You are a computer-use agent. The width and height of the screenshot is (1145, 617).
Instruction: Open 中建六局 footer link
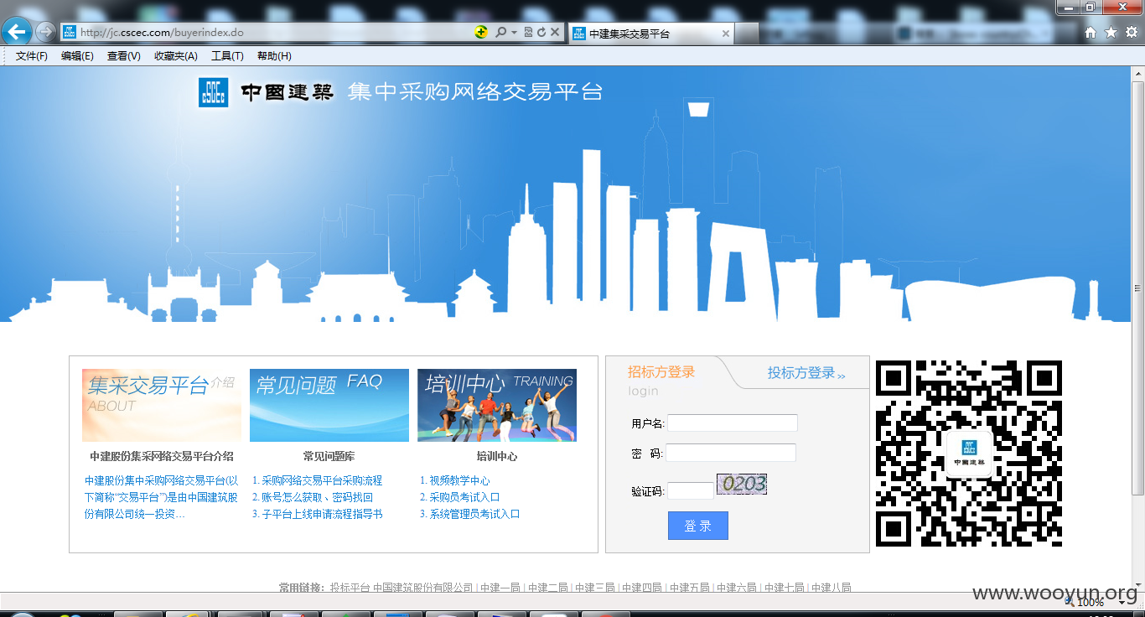(736, 588)
